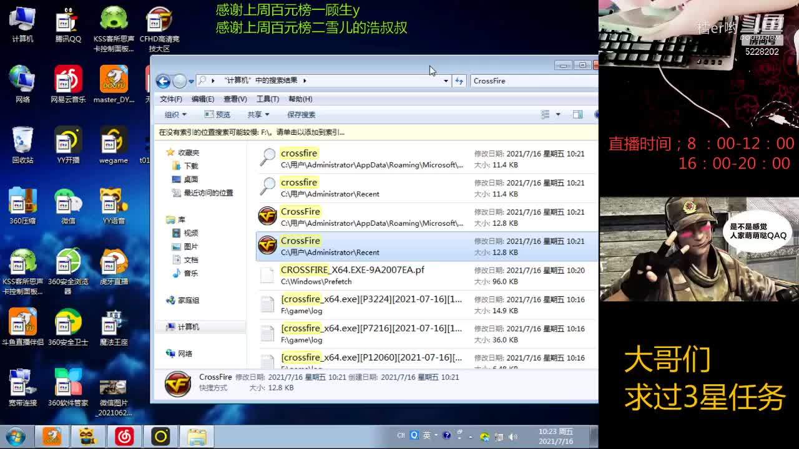Open the 视频 library in navigation pane
Image resolution: width=799 pixels, height=449 pixels.
click(185, 233)
